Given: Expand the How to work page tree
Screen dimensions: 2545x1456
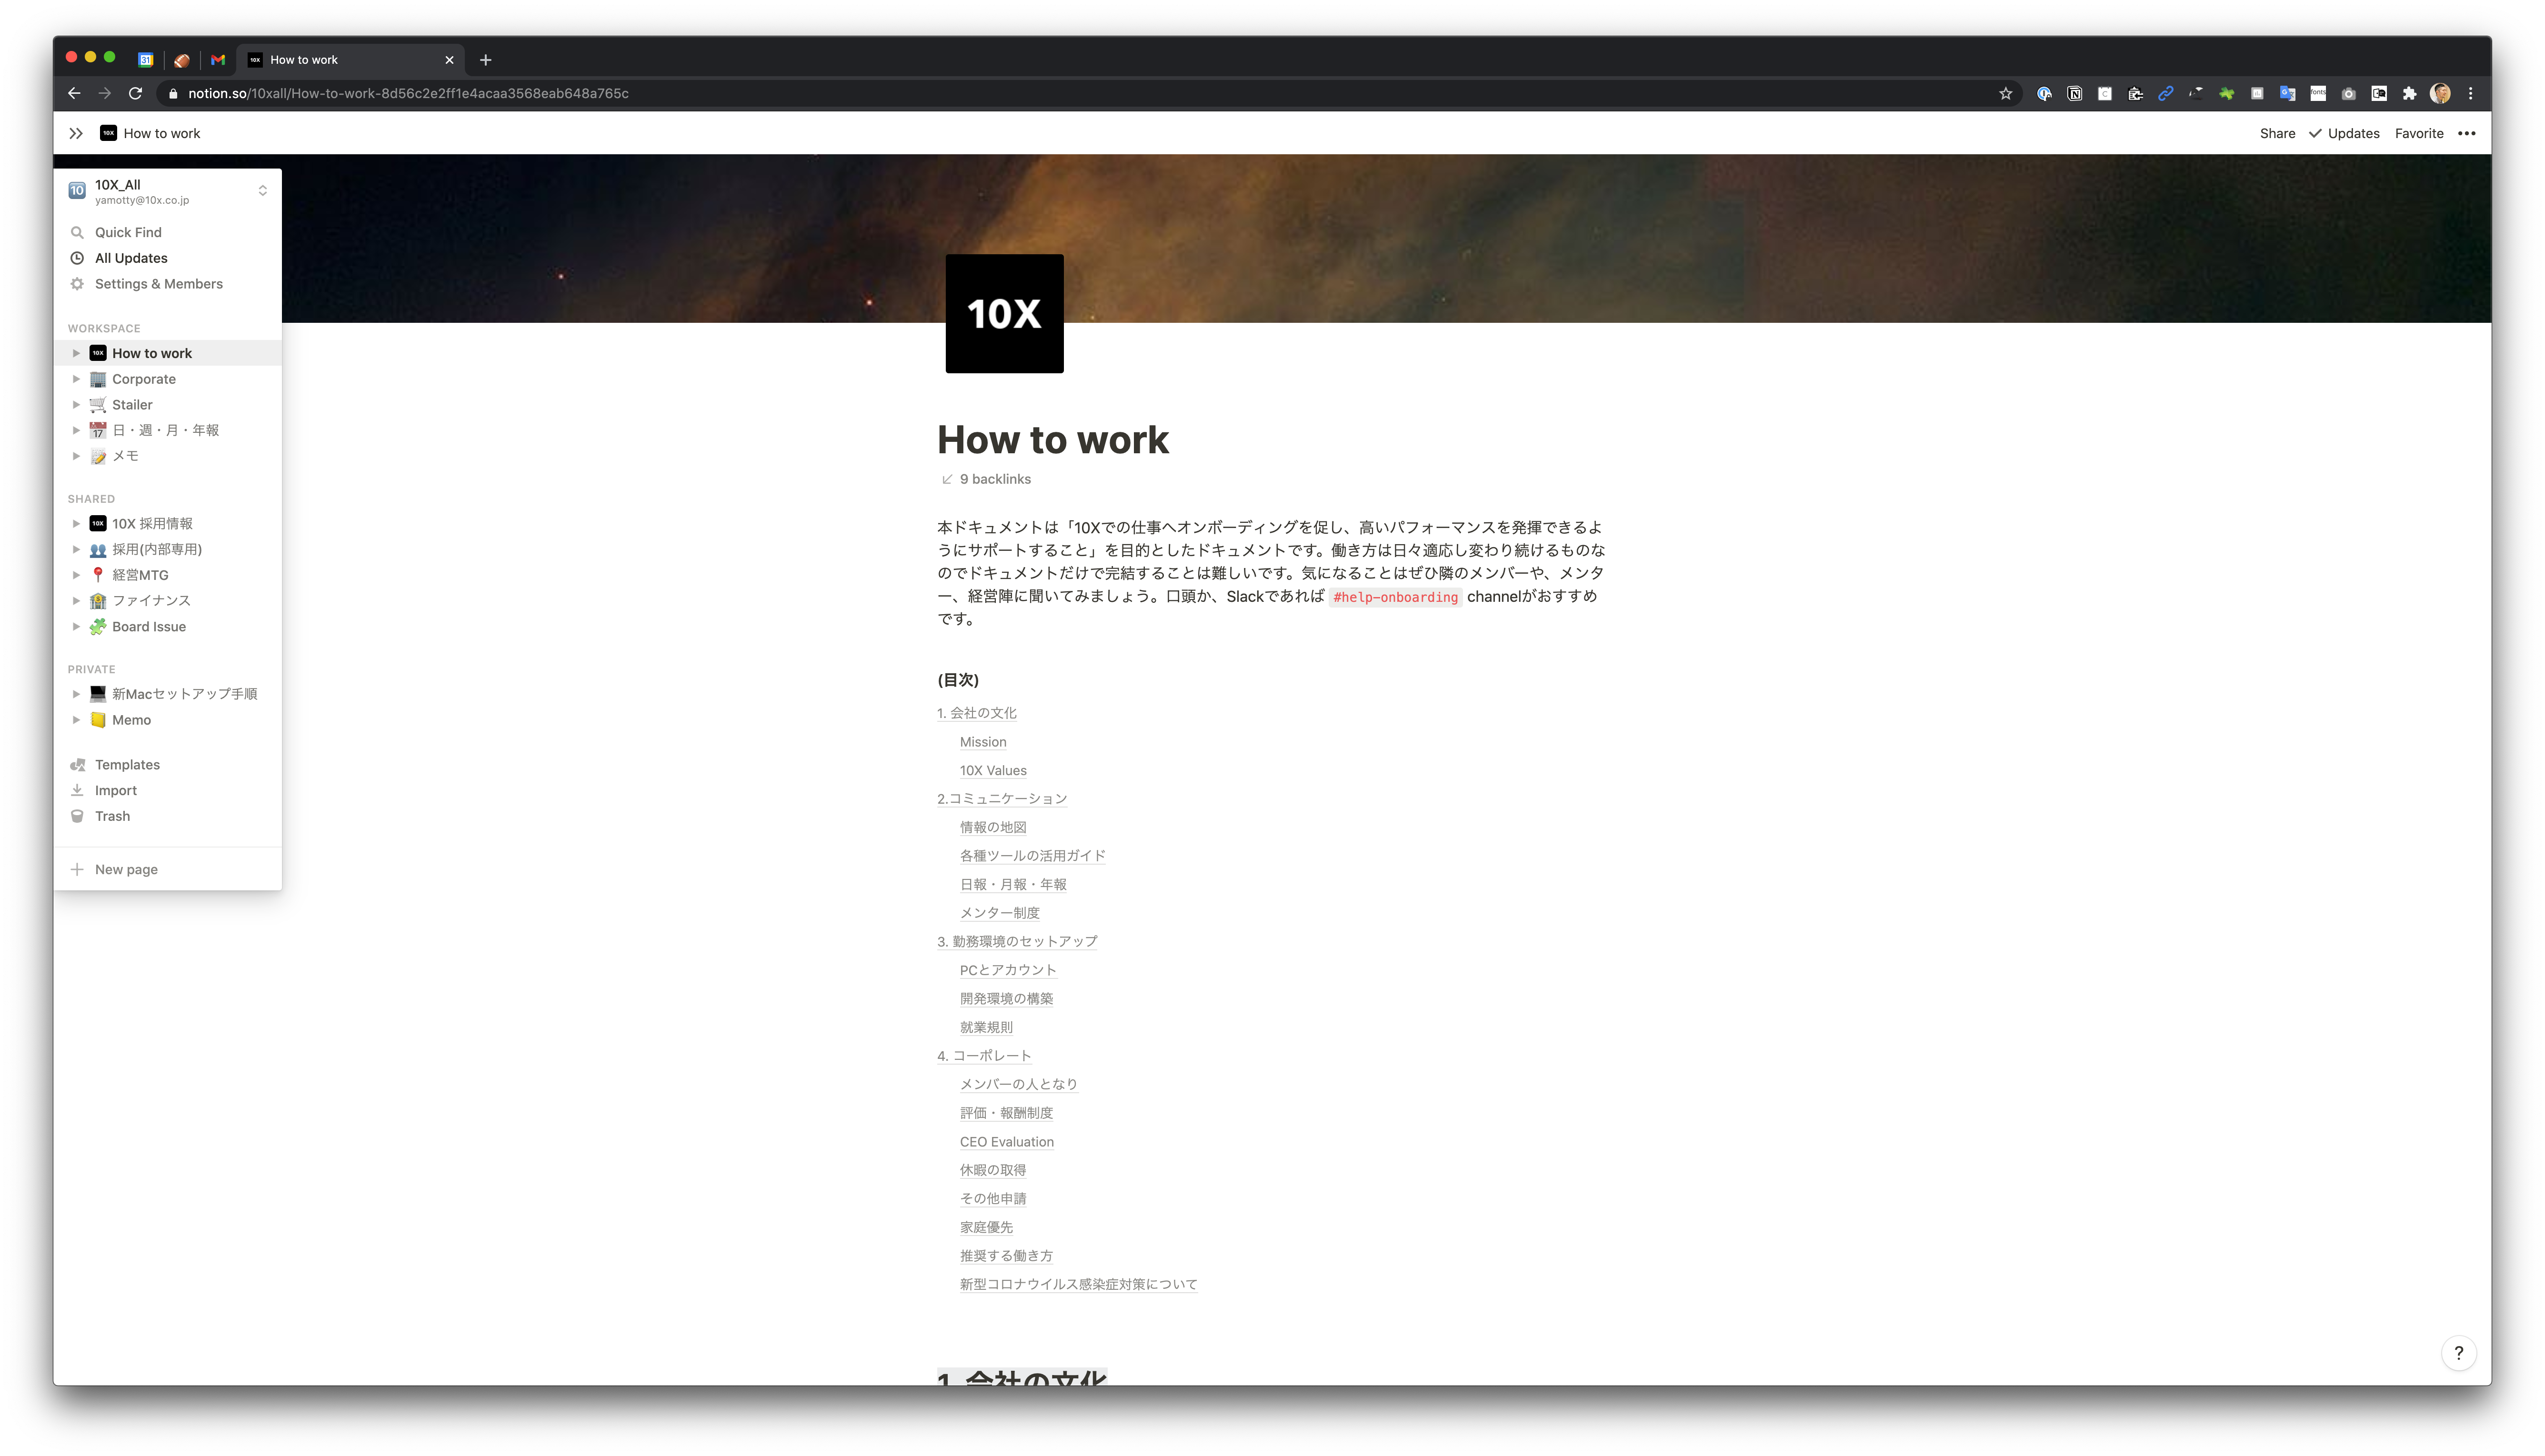Looking at the screenshot, I should click(x=77, y=352).
